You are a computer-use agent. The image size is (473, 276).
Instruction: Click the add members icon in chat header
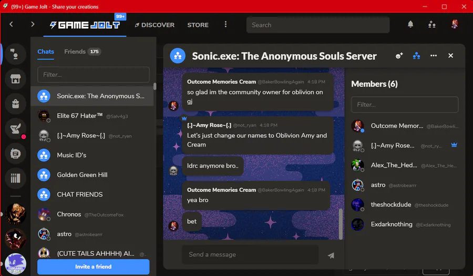(399, 56)
